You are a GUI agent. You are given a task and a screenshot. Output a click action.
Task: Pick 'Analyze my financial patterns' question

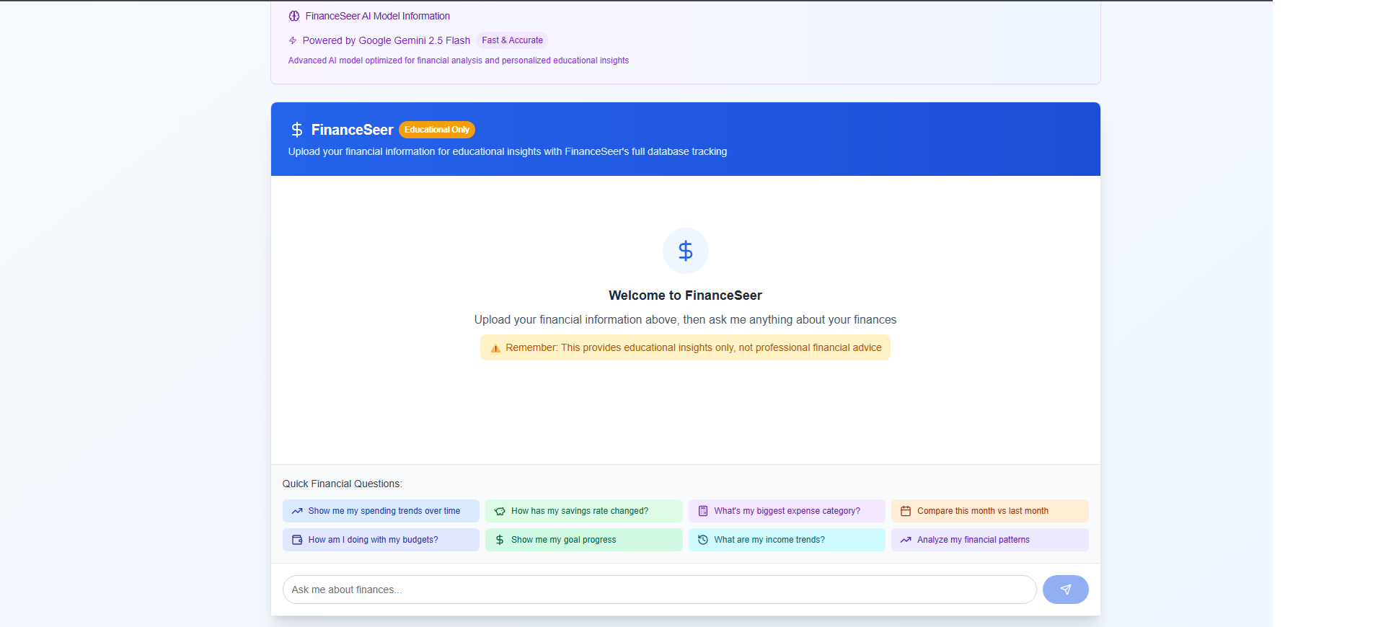tap(990, 540)
